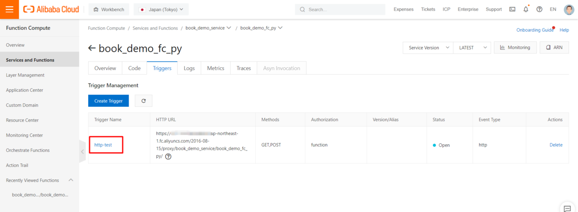Click the Alibaba Cloud logo
Viewport: 578px width, 212px height.
tap(52, 9)
